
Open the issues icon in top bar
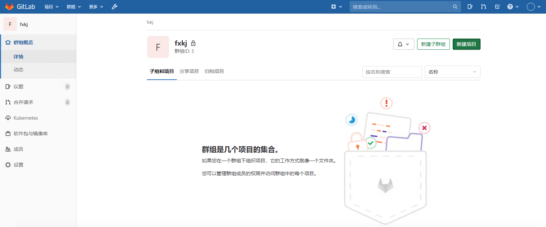470,7
